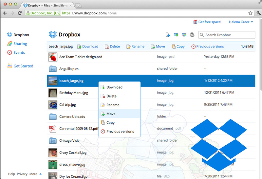The height and width of the screenshot is (179, 262).
Task: Click the new folder icon
Action: click(176, 35)
